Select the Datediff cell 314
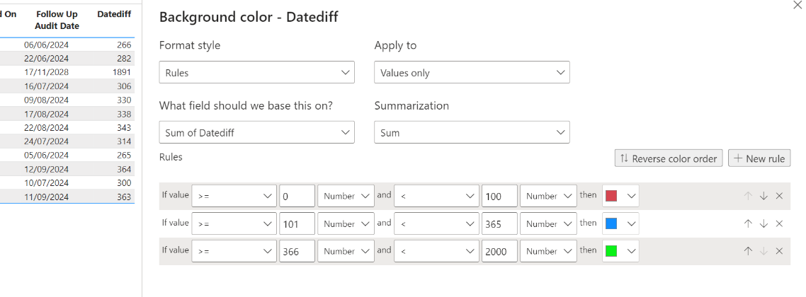The height and width of the screenshot is (297, 806). [124, 141]
